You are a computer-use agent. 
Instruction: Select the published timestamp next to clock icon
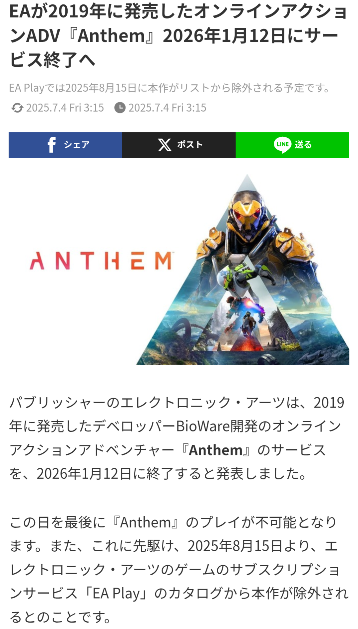pos(167,108)
